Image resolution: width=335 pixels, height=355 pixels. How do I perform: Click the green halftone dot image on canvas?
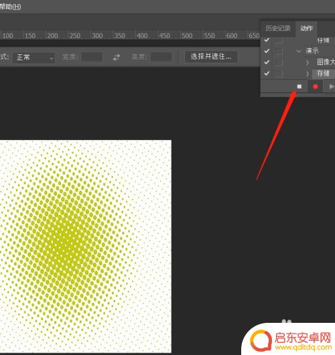click(x=86, y=246)
